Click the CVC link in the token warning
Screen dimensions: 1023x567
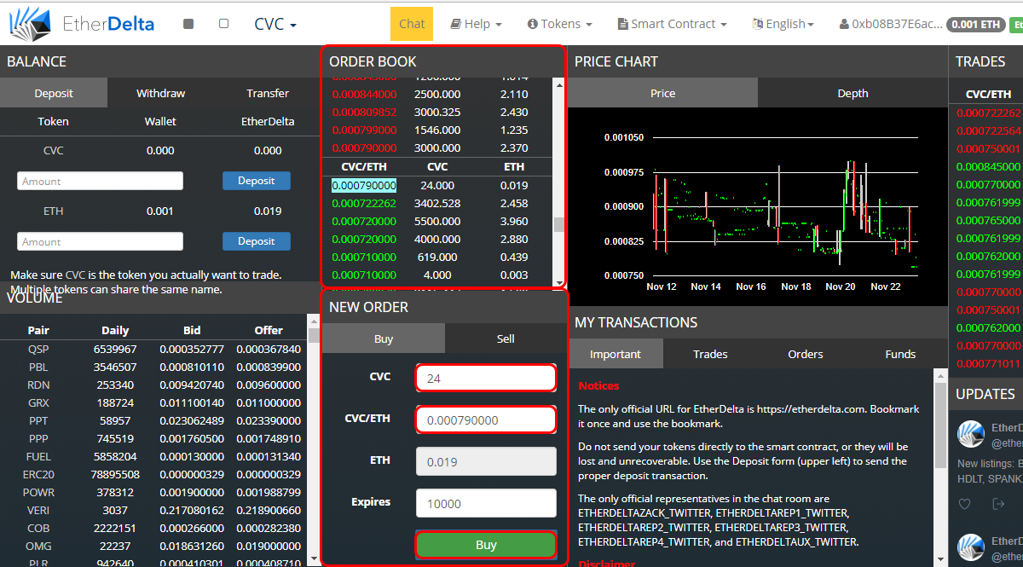point(76,275)
